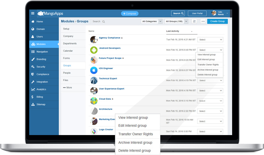Open Select dropdown for Android Developers

[210, 50]
